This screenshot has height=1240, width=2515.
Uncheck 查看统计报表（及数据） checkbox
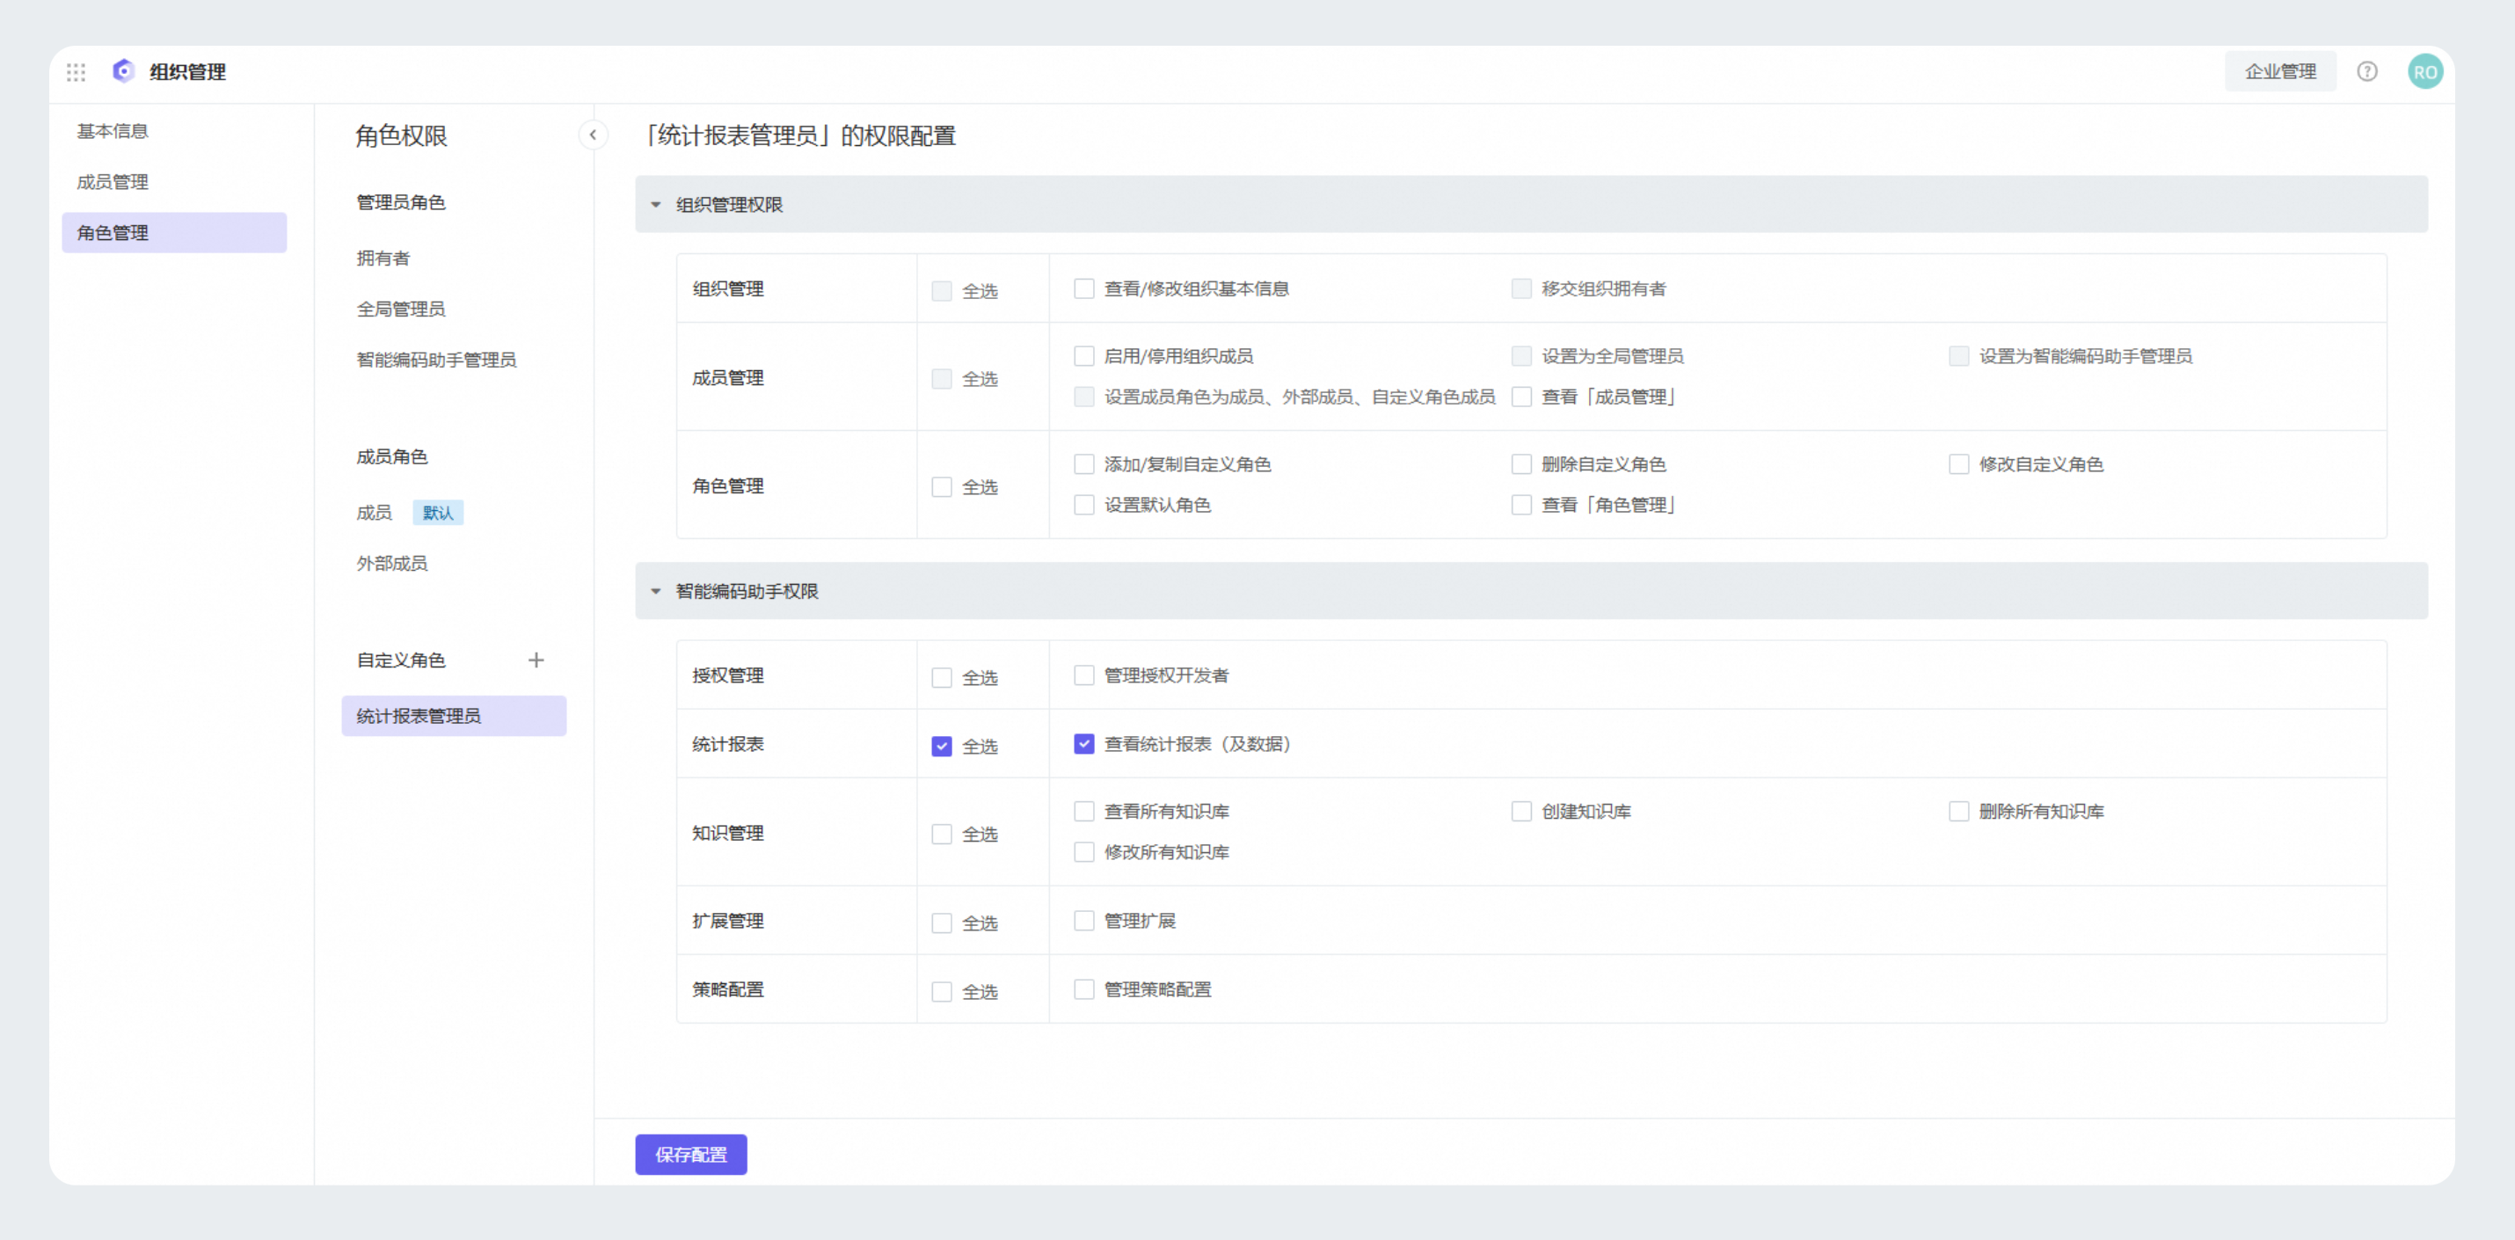(x=1083, y=744)
